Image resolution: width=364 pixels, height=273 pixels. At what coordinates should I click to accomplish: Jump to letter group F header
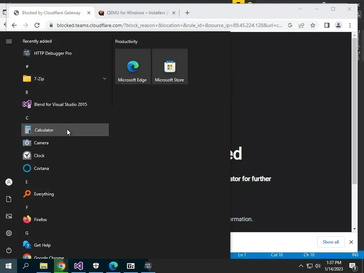pos(27,207)
